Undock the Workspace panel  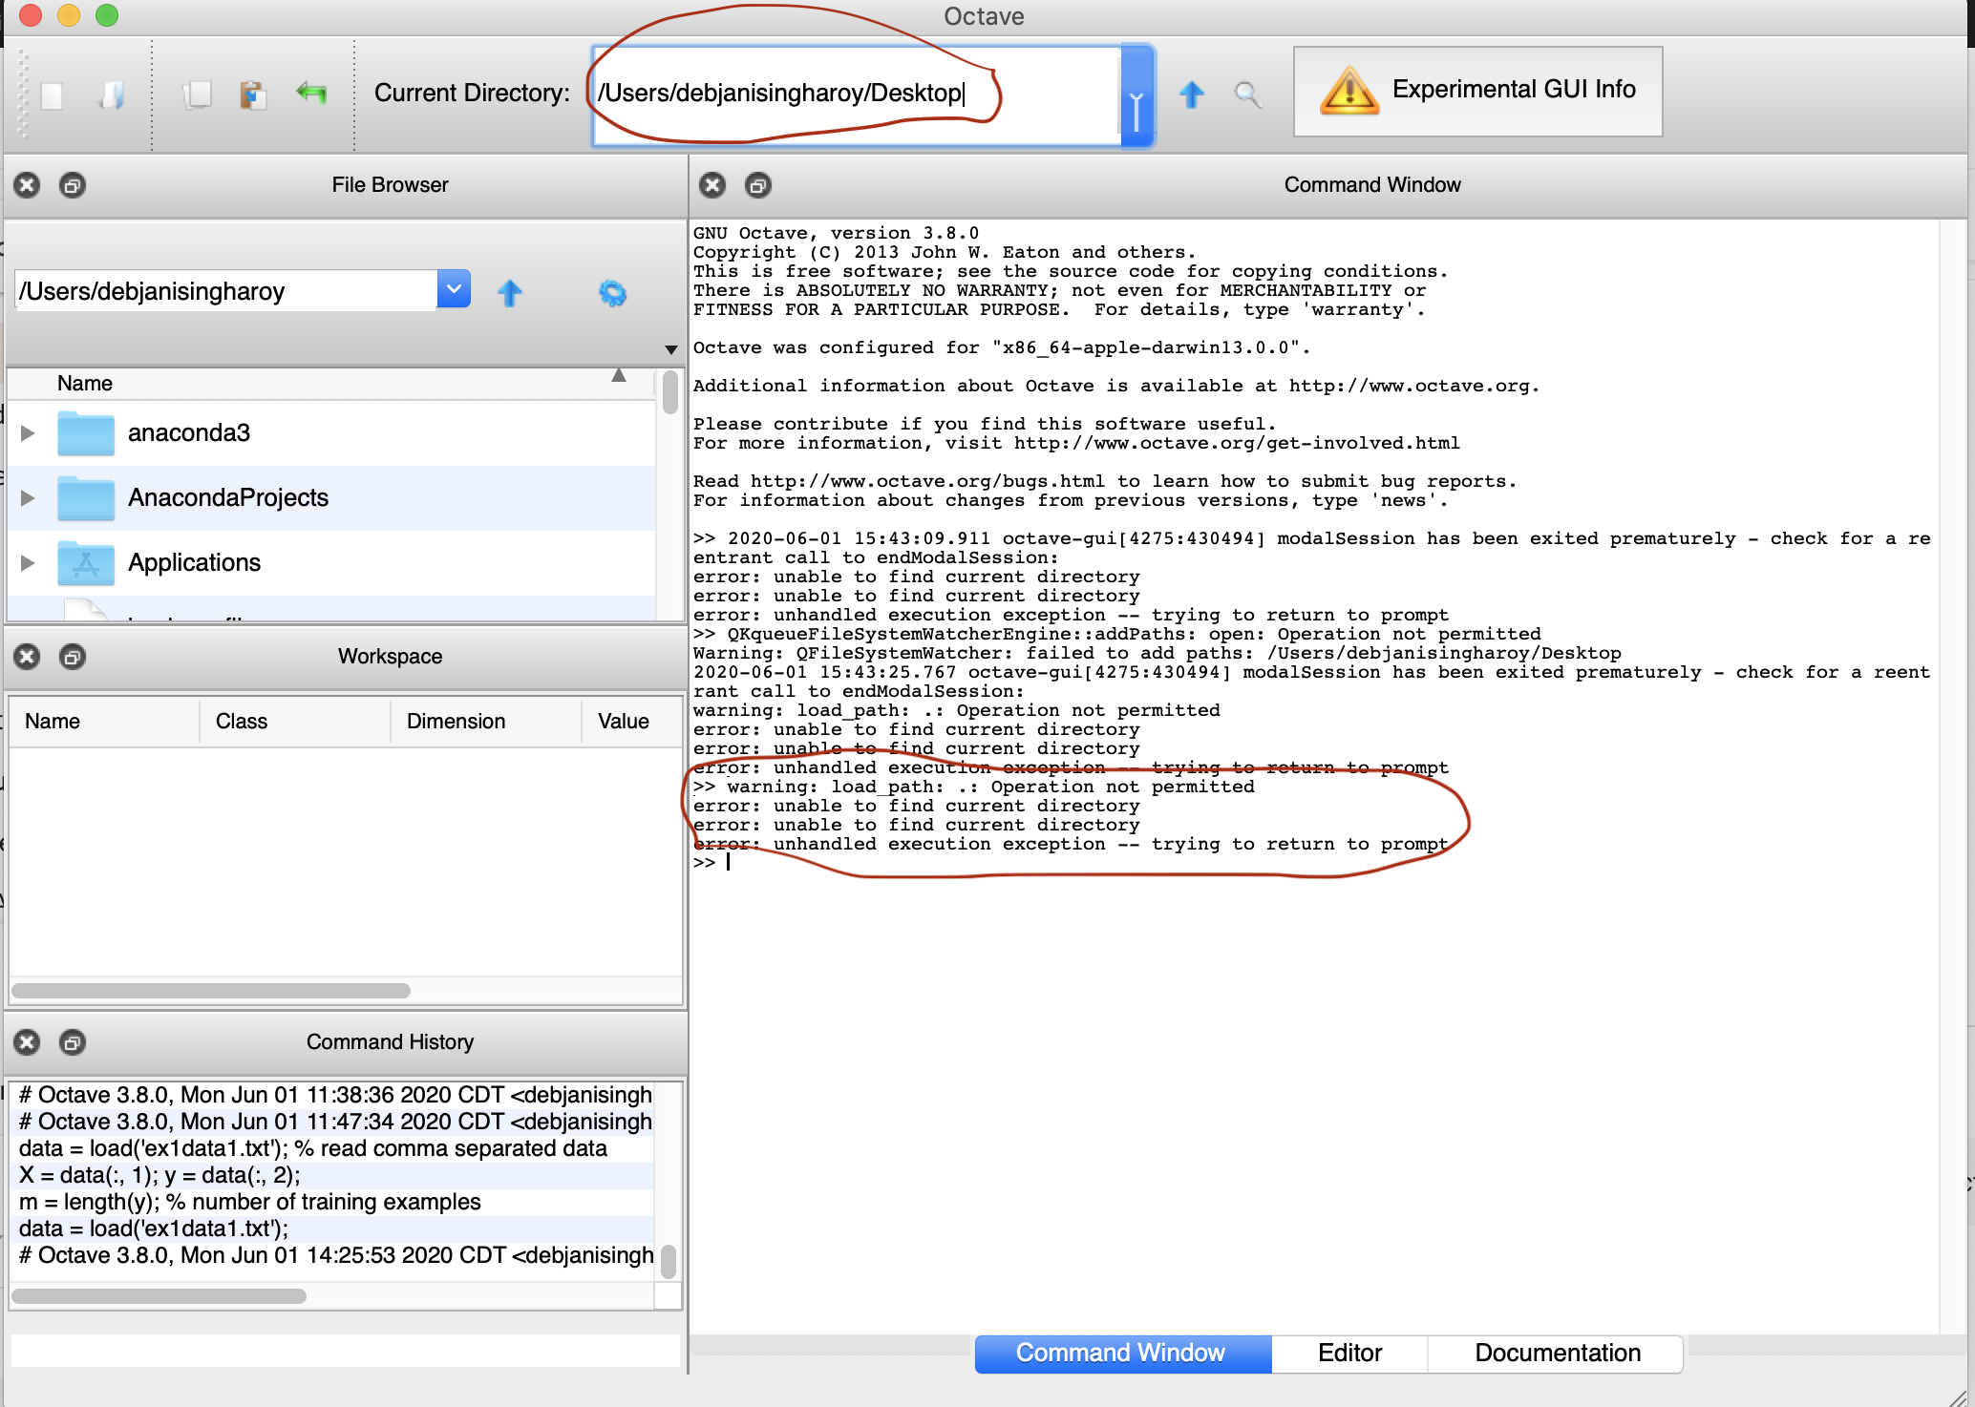pyautogui.click(x=73, y=657)
